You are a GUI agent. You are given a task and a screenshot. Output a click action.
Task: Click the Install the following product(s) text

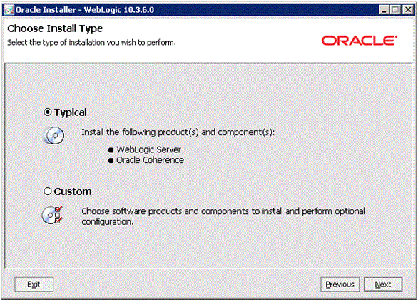point(178,132)
